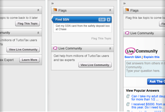
Task: Click the partially visible Flag button in right panel
Action: point(162,24)
